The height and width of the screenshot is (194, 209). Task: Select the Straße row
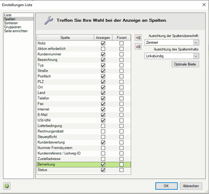[x=84, y=71]
